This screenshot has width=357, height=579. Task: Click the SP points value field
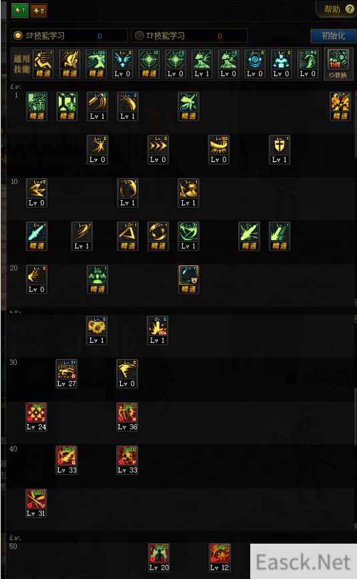[99, 36]
